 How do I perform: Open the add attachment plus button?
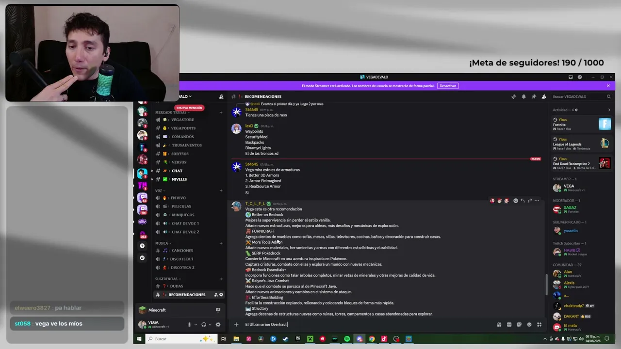pos(236,324)
